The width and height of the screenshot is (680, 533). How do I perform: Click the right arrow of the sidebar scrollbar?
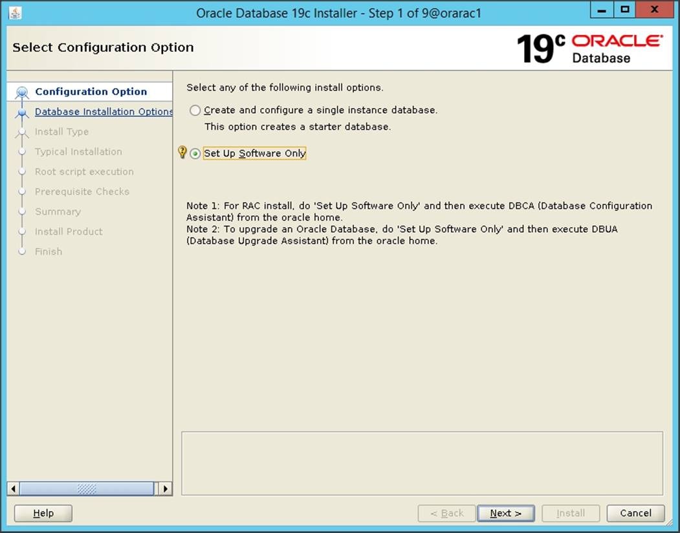click(165, 489)
